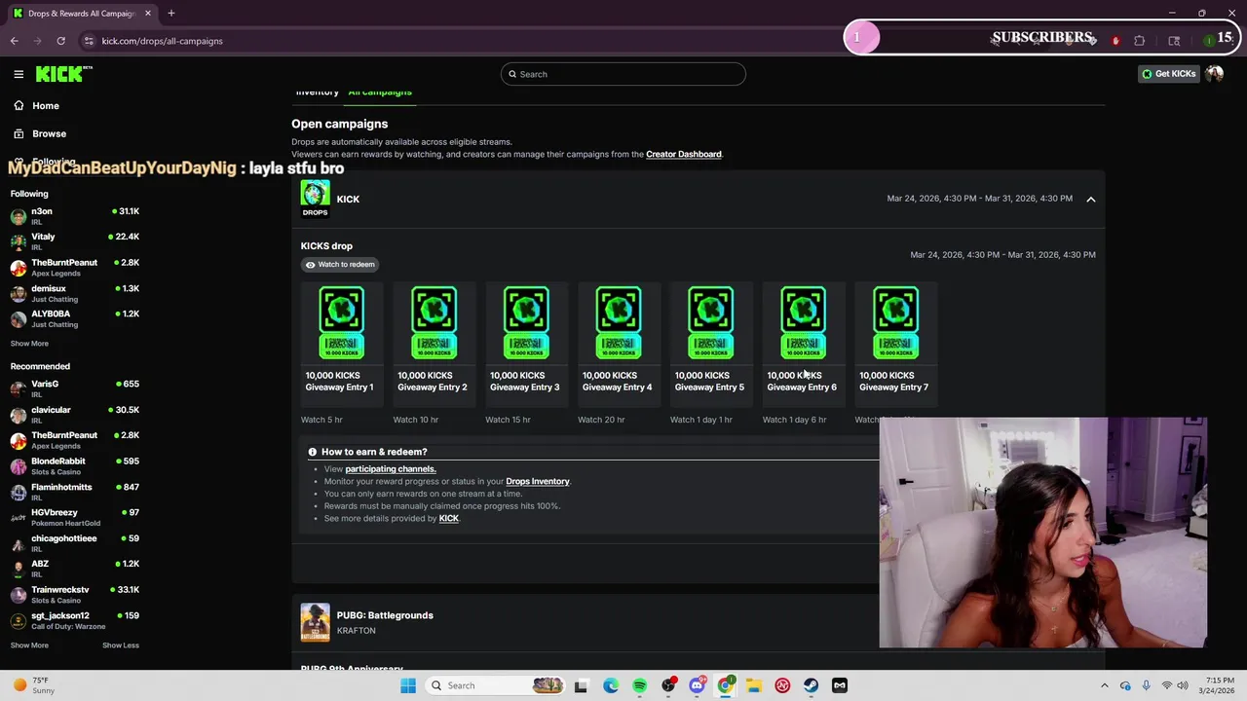Open the PUBG: Battlegrounds campaign title
The width and height of the screenshot is (1247, 701).
[385, 615]
